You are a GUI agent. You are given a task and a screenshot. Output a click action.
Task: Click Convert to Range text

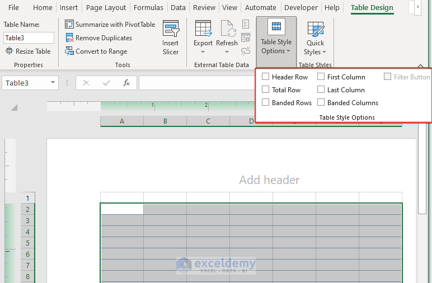click(x=101, y=51)
